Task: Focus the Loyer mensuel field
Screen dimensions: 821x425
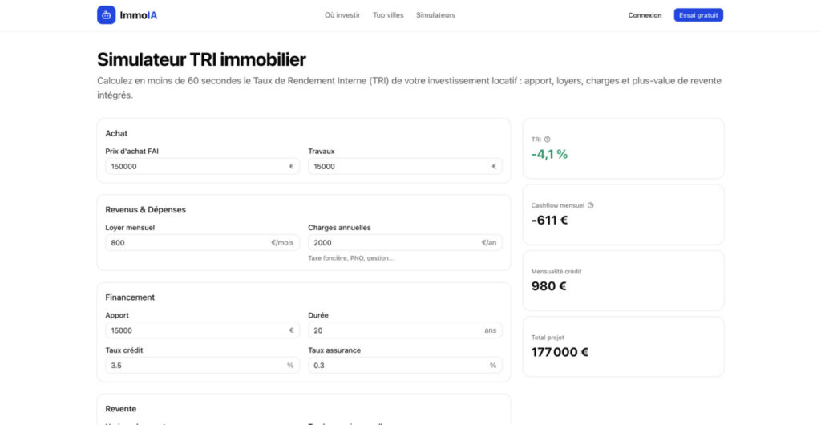Action: 203,243
